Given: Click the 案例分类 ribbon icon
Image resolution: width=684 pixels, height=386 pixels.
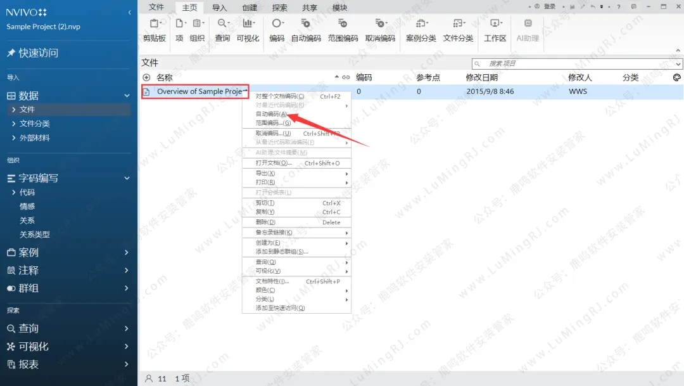Looking at the screenshot, I should coord(421,23).
